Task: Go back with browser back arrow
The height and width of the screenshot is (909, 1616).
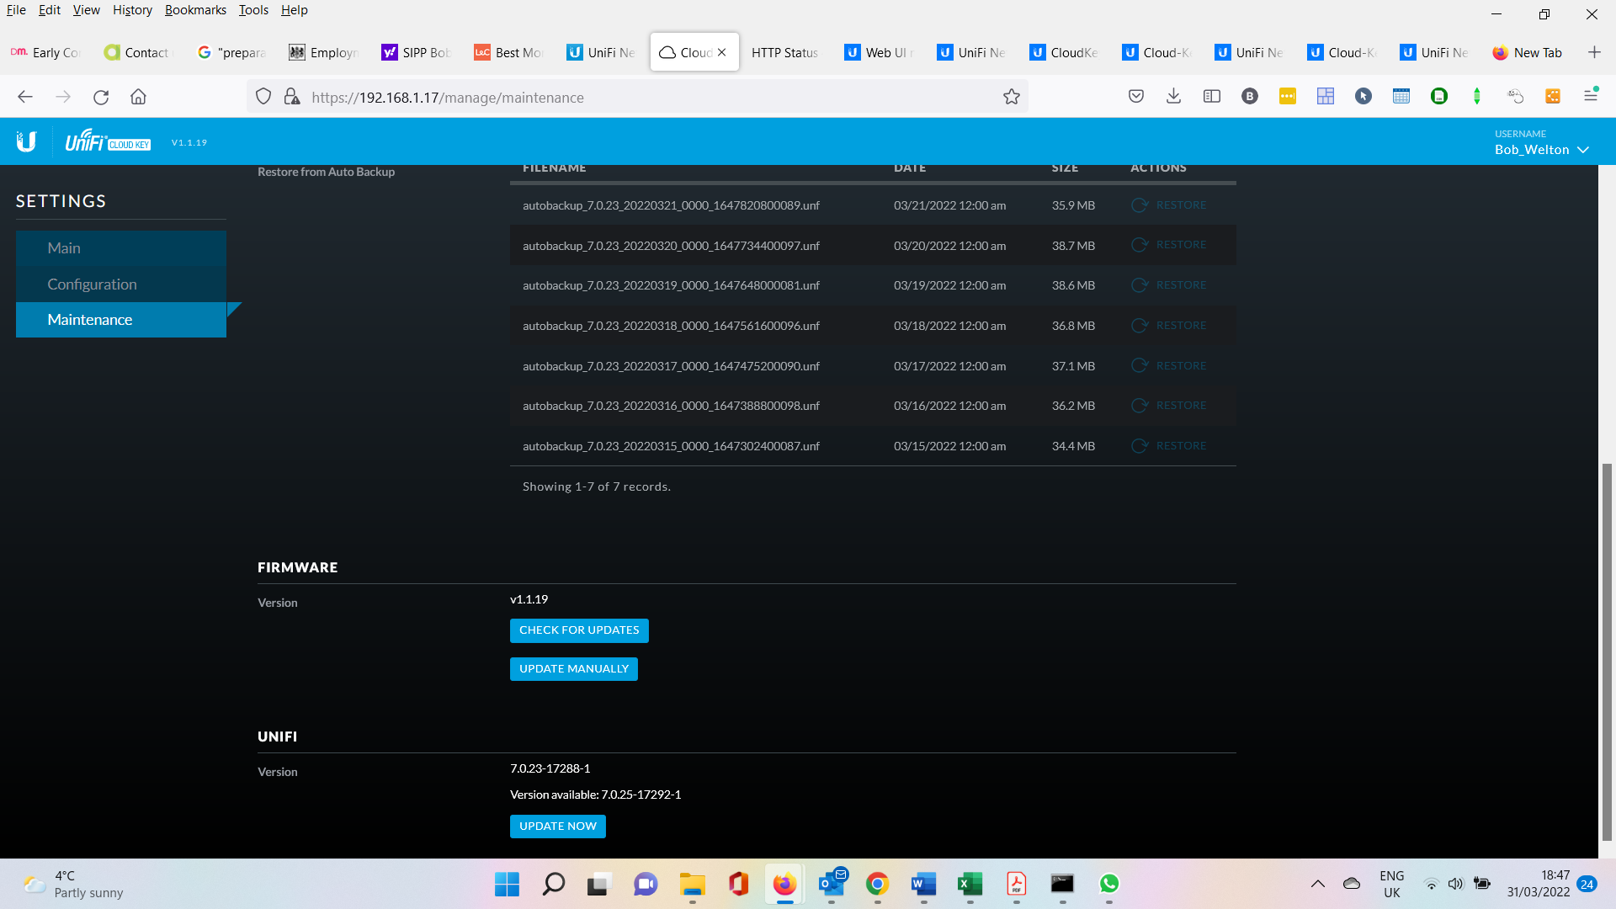Action: coord(25,97)
